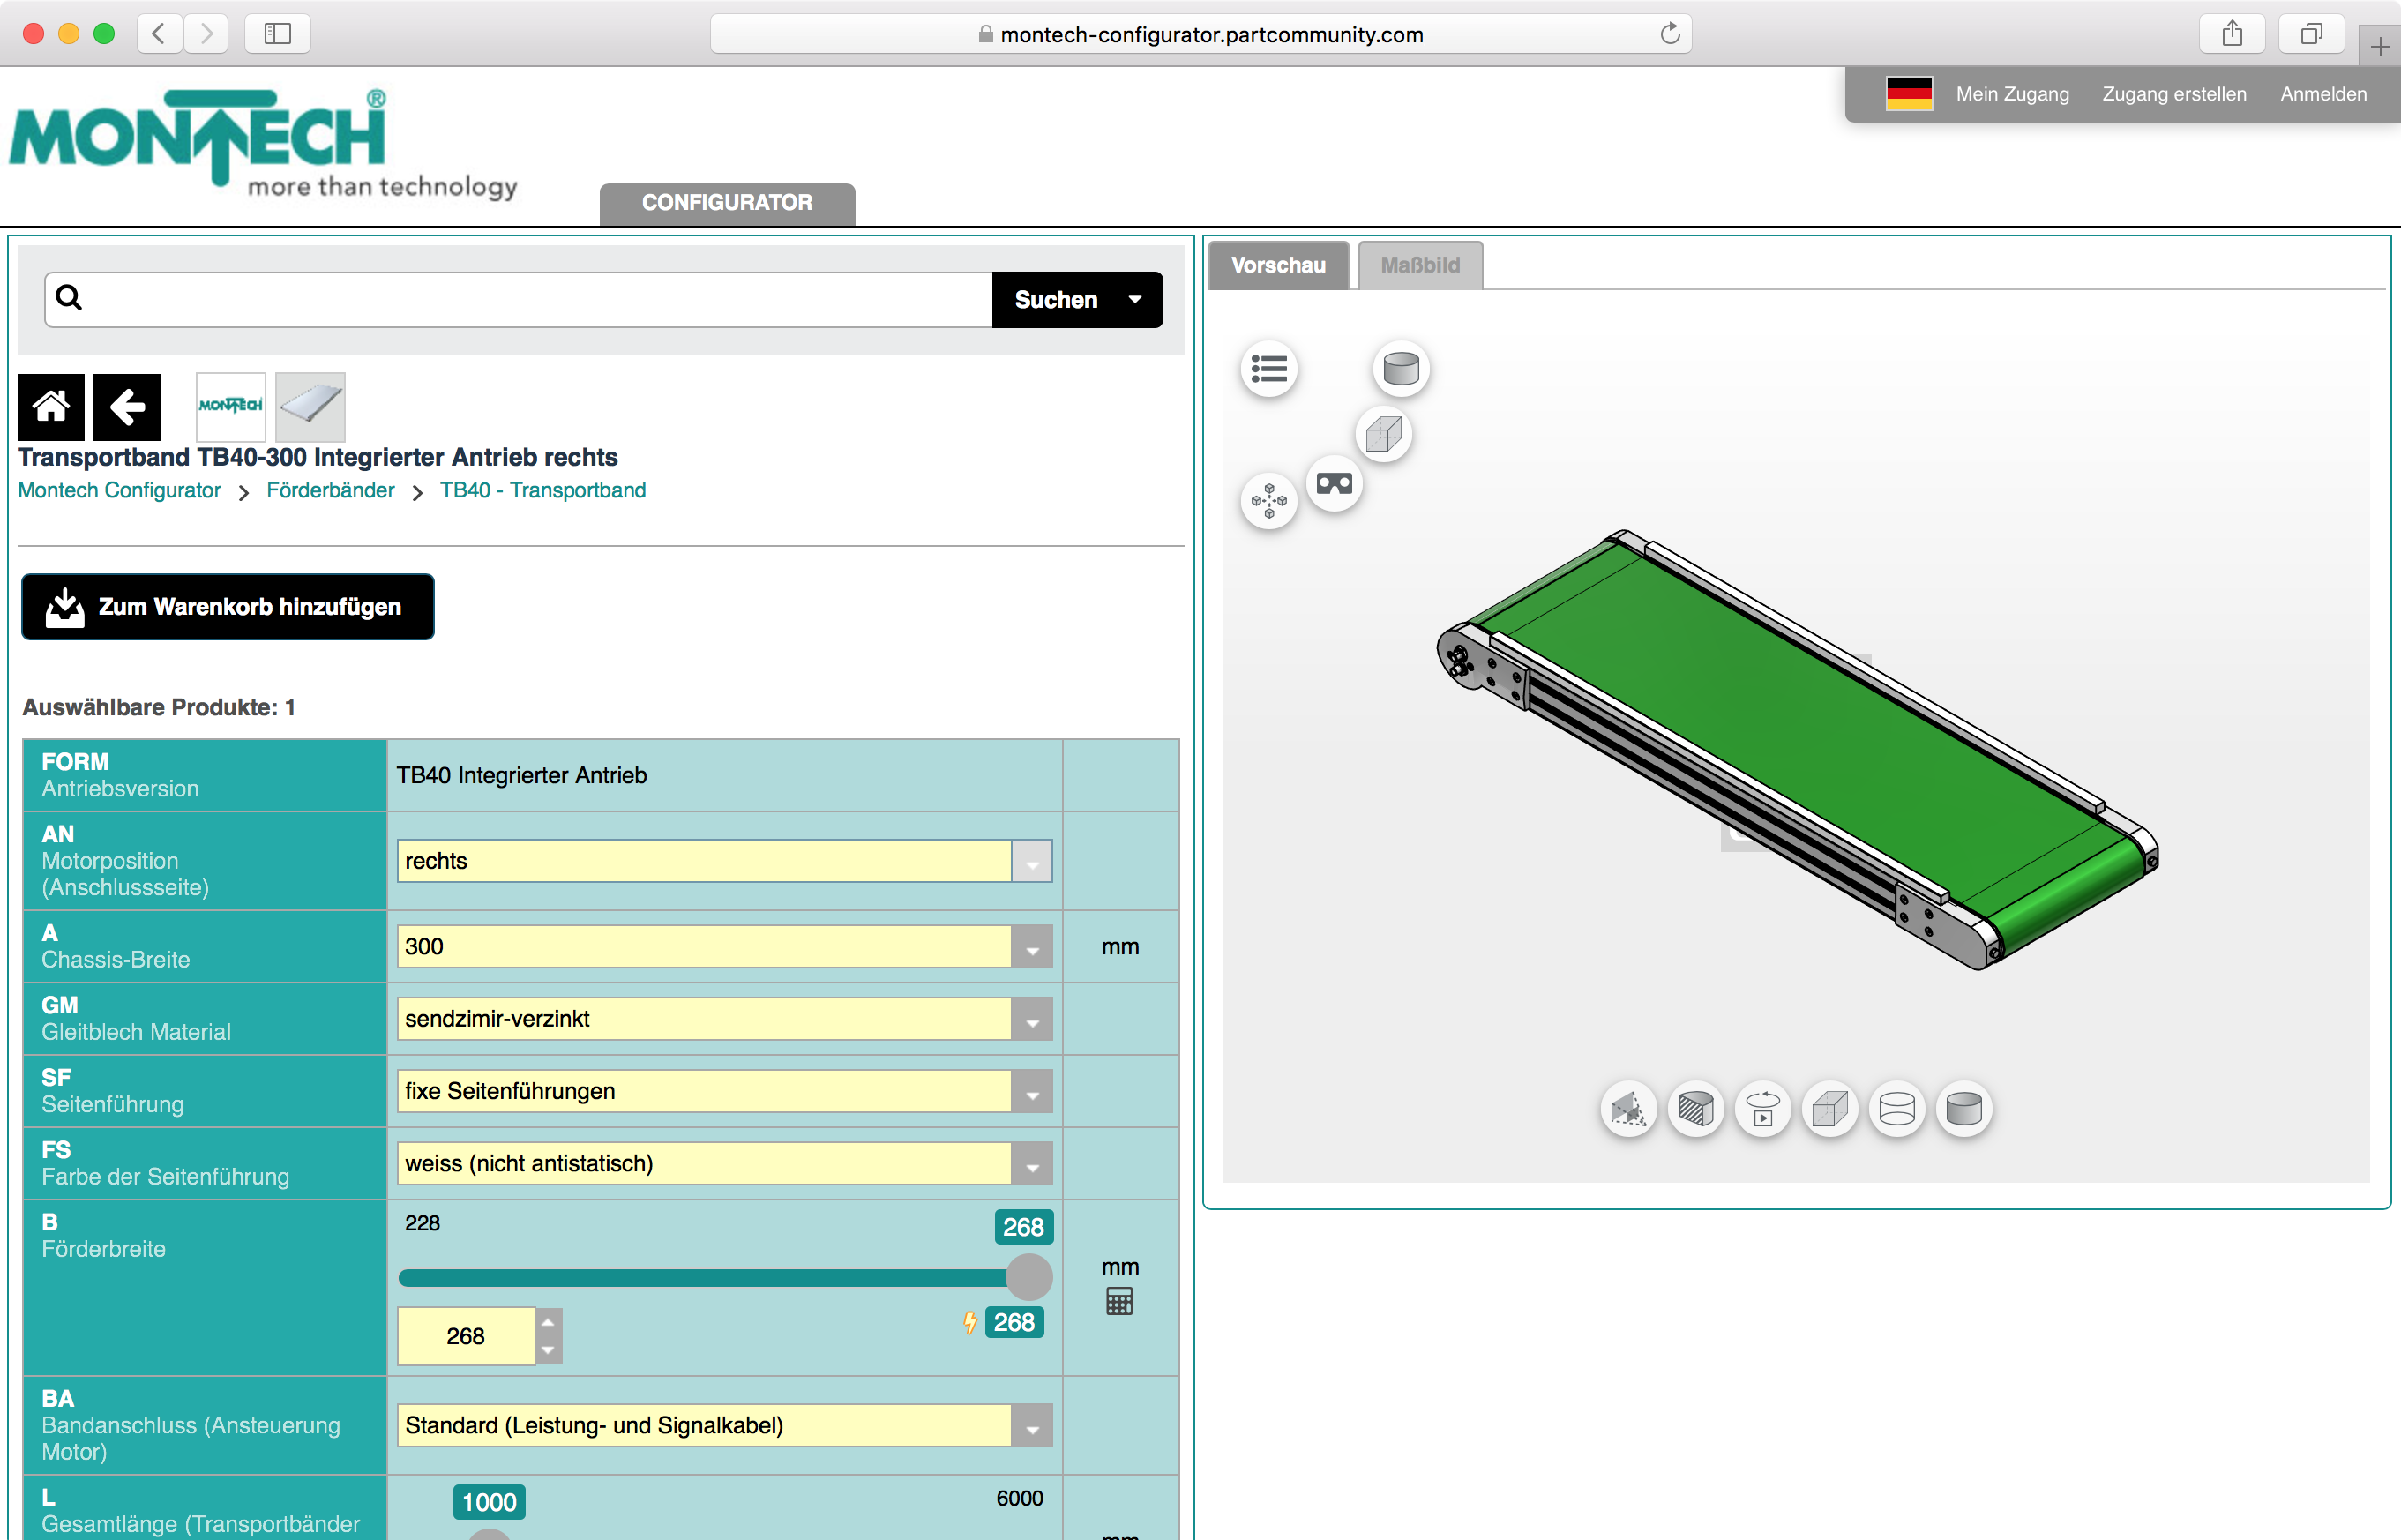2401x1540 pixels.
Task: Open the CONFIGURATOR tab
Action: click(727, 204)
